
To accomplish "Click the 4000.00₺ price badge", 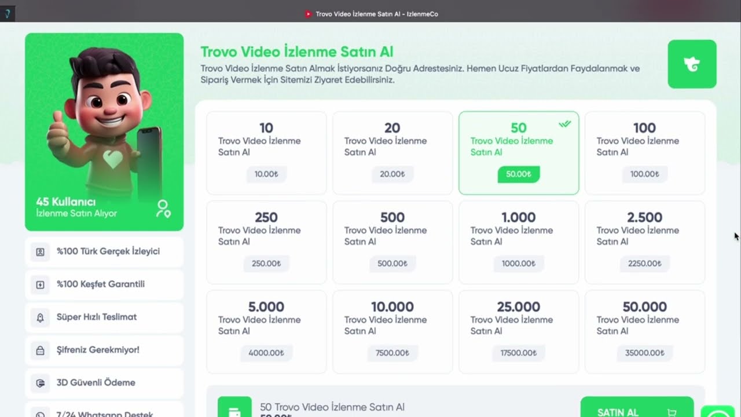I will [x=266, y=353].
